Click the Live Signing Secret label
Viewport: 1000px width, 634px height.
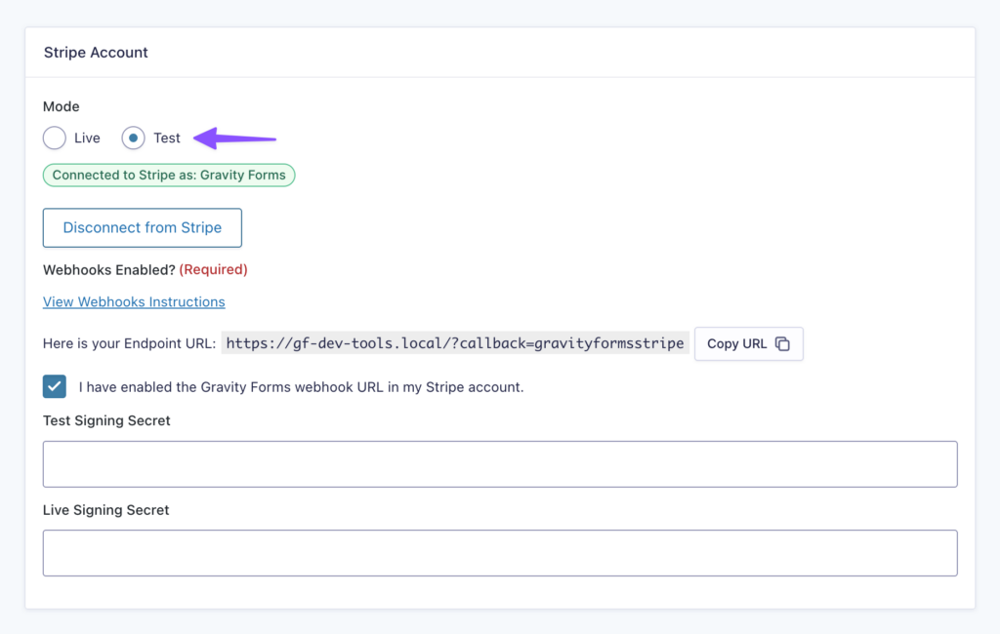[x=105, y=510]
